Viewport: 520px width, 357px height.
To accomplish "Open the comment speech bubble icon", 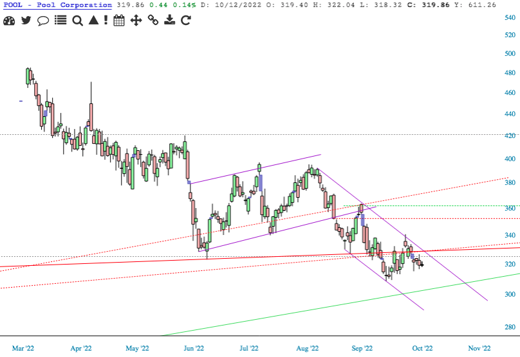I will (x=43, y=21).
